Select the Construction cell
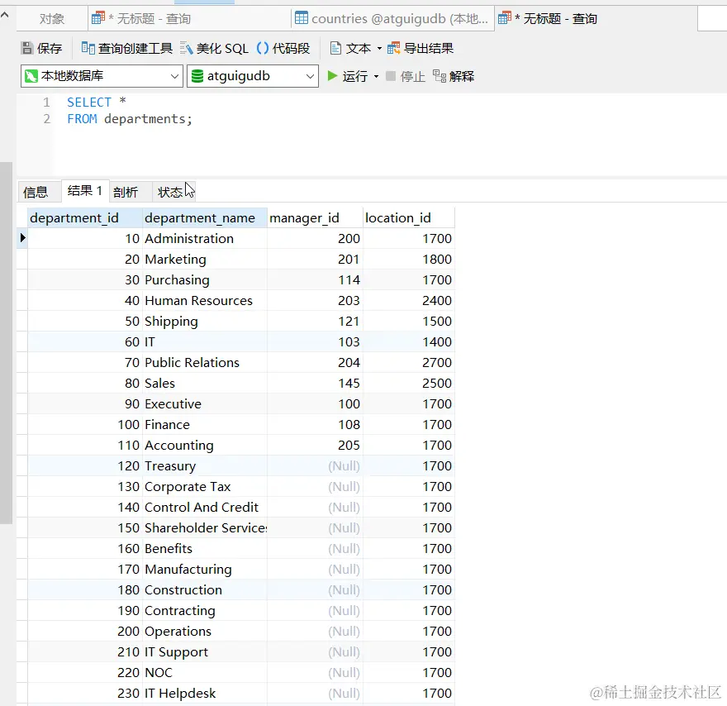The height and width of the screenshot is (706, 727). coord(205,590)
